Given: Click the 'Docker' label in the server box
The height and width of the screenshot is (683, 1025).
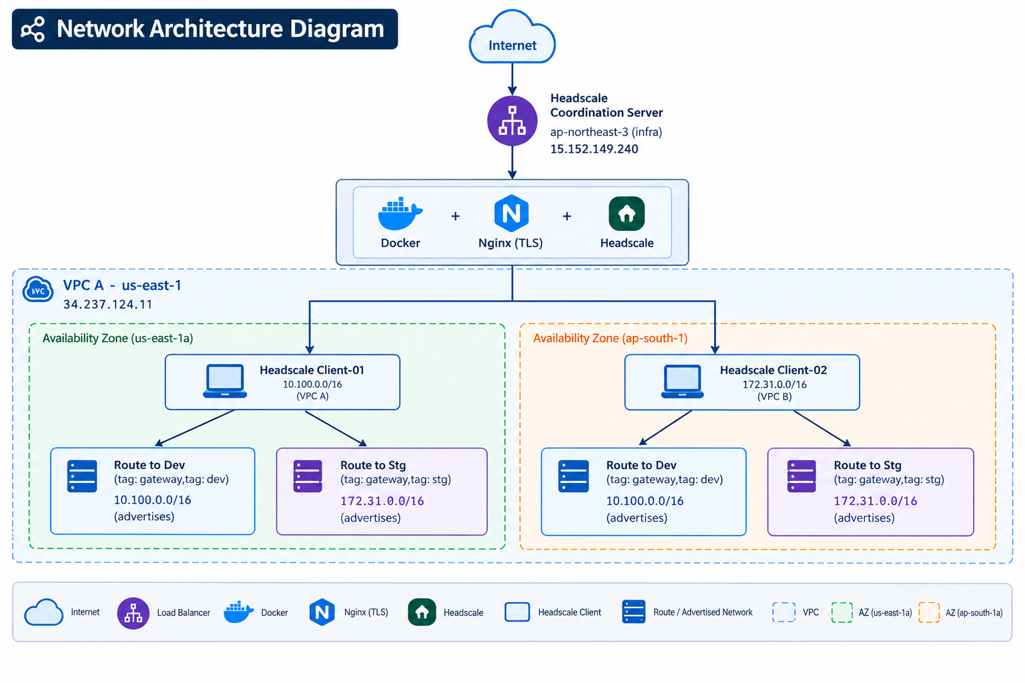Looking at the screenshot, I should (x=400, y=243).
